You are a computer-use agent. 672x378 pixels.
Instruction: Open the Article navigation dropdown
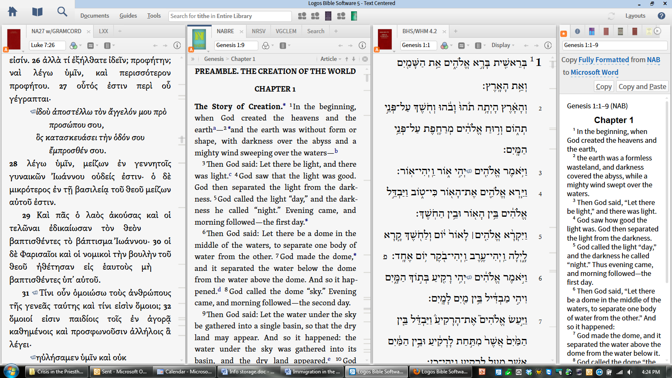(331, 59)
